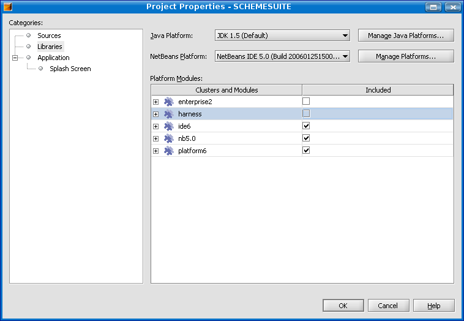Screen dimensions: 464x321
Task: Uncheck the nb5.0 Included checkbox
Action: pyautogui.click(x=306, y=138)
